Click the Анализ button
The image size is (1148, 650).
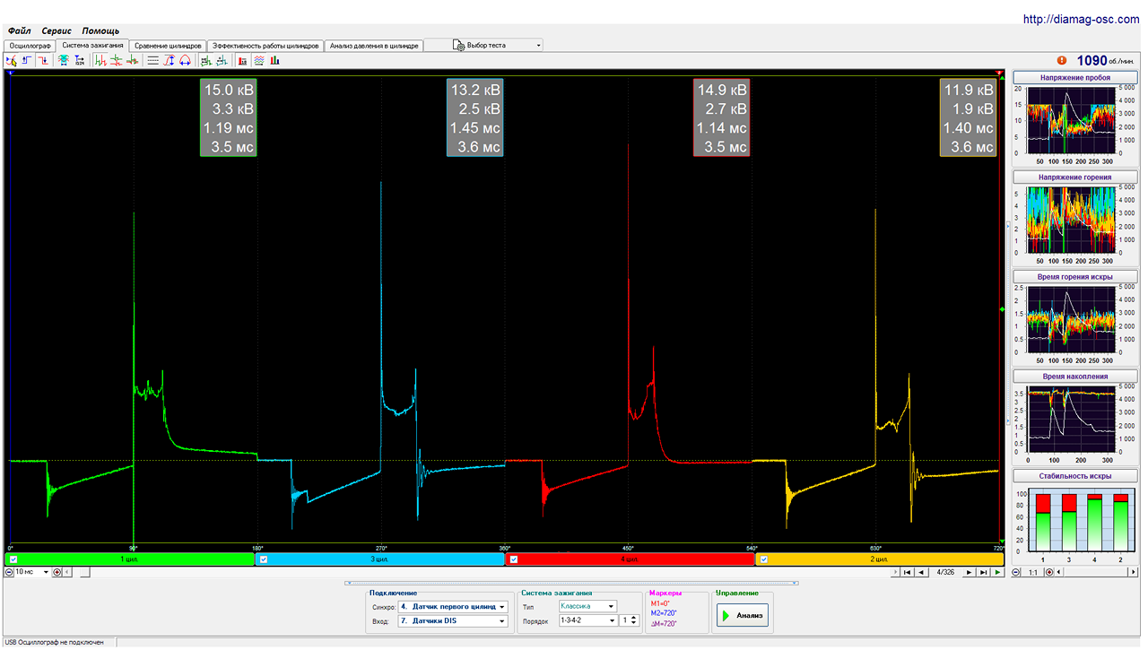tap(743, 615)
